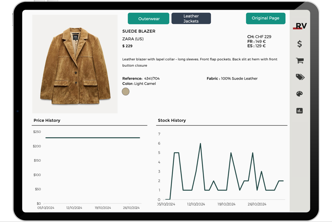
Task: Click 12/10/2024 on Price History axis
Action: coord(74,208)
